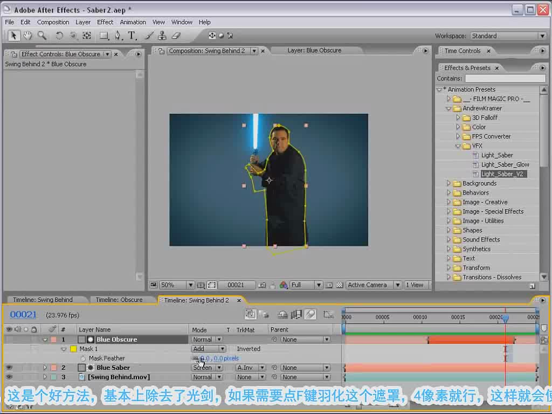Select the Rectangular Mask tool
Viewport: 552px width, 414px height.
click(103, 36)
